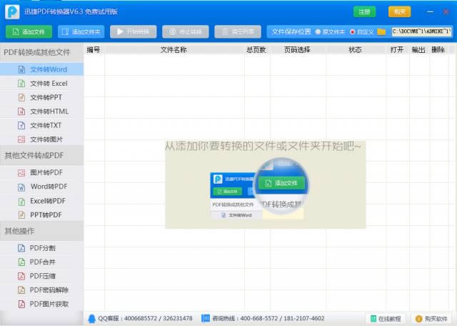This screenshot has width=457, height=326.
Task: Open the 在线教程 online tutorial link
Action: pyautogui.click(x=386, y=319)
